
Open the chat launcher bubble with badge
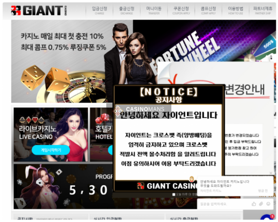tap(268, 218)
